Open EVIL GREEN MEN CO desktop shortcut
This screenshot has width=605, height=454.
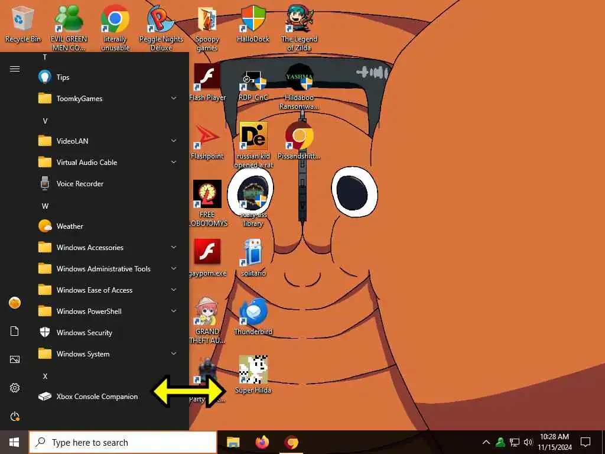69,28
